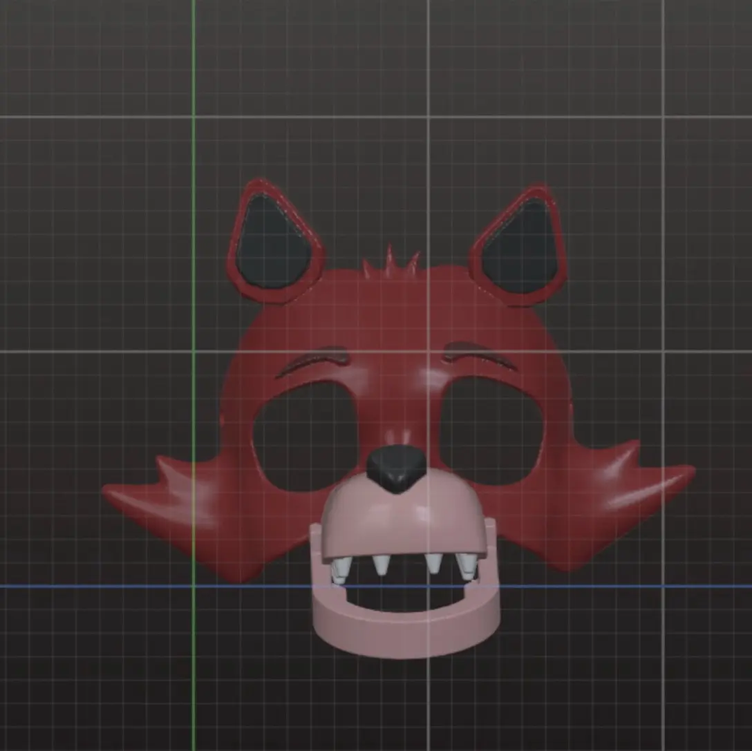Select the left eyebrow on the mask
Screen dimensions: 752x751
click(x=312, y=361)
